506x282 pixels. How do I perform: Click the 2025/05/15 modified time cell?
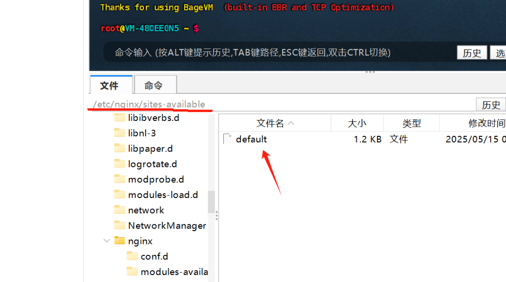[x=476, y=139]
